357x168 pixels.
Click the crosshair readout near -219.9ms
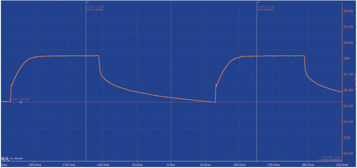pos(19,99)
